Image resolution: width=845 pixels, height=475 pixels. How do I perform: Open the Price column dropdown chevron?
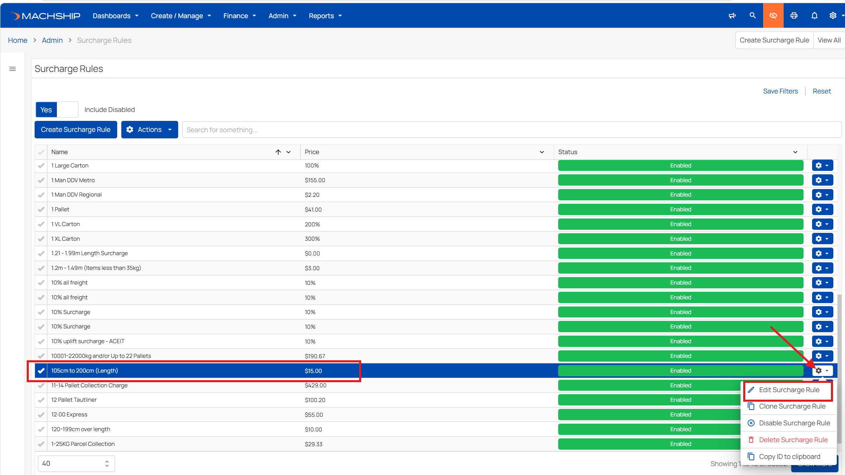point(542,152)
